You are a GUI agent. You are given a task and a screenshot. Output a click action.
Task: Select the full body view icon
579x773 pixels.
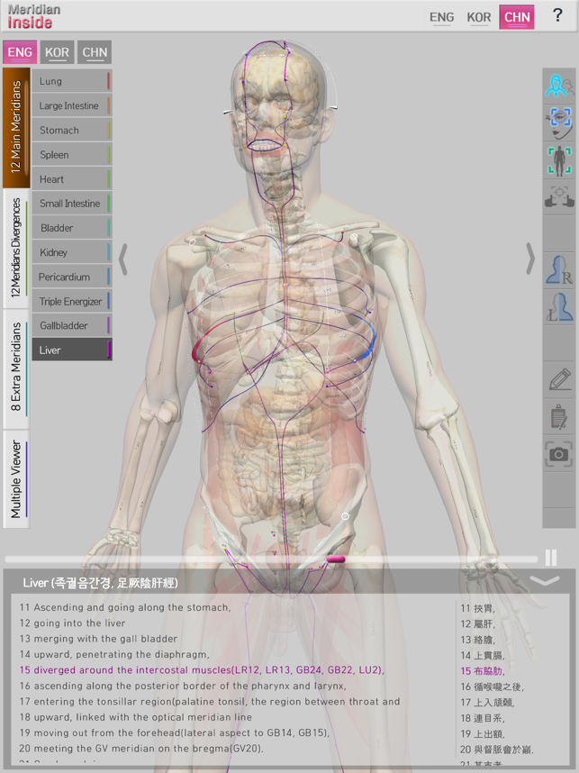point(559,159)
